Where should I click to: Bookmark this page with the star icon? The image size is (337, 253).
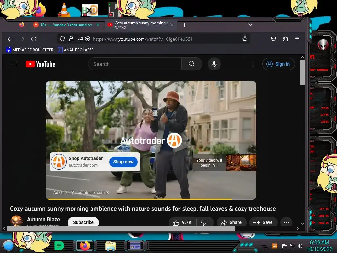point(245,39)
